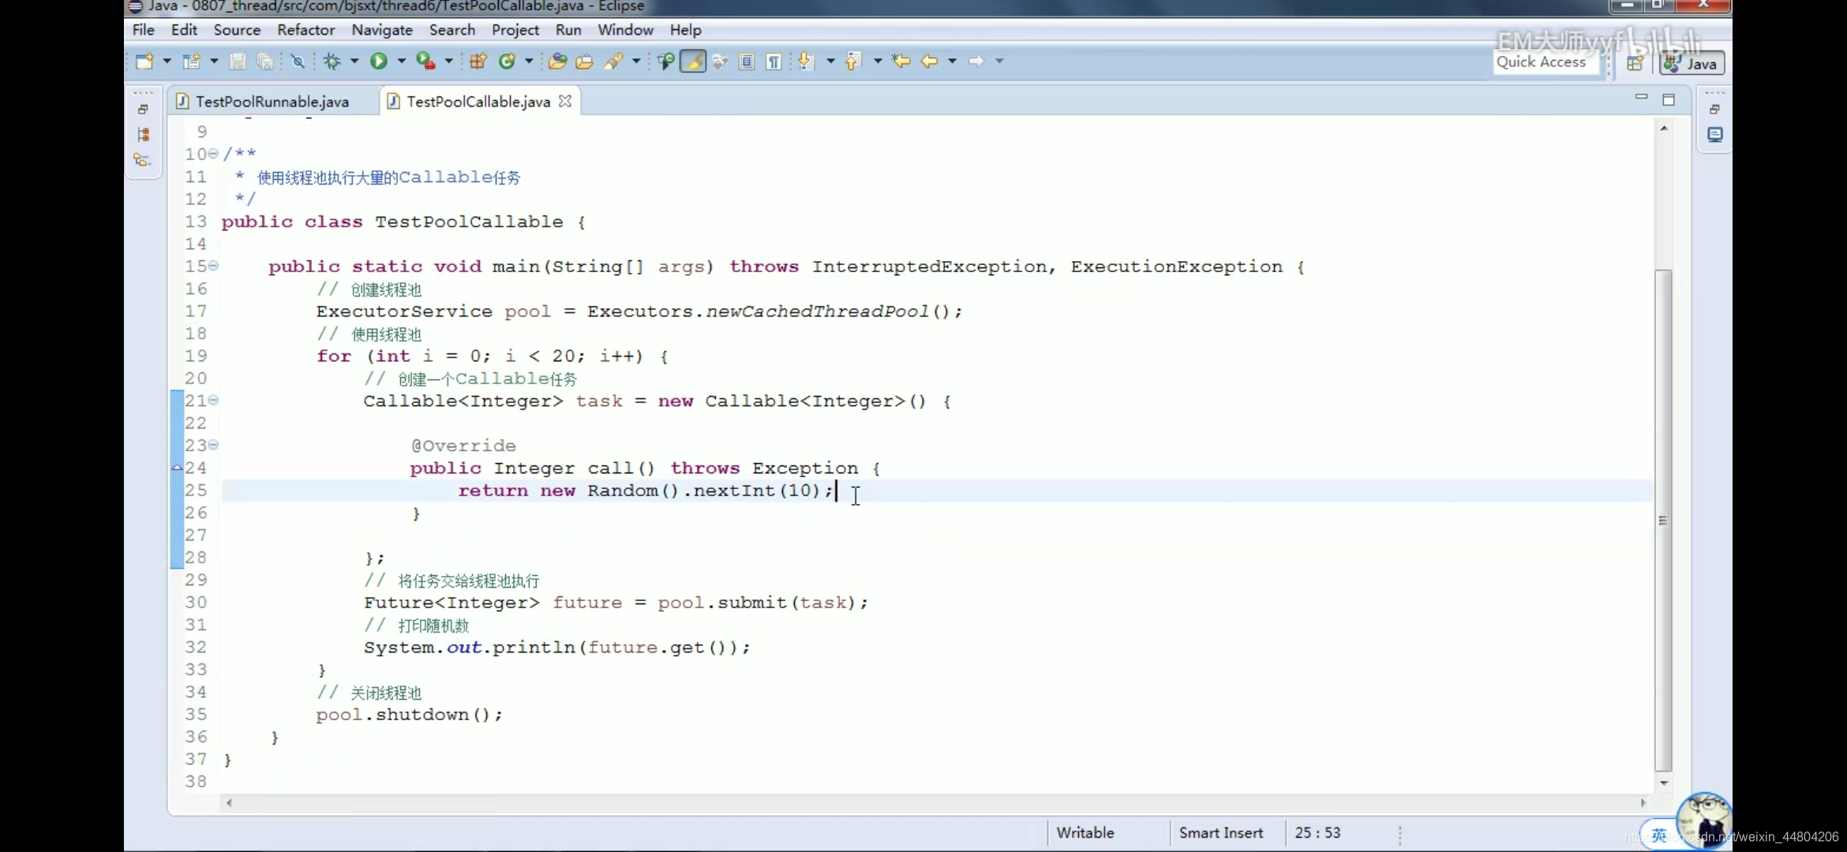
Task: Close the TestPoolCallable.java tab
Action: coord(565,102)
